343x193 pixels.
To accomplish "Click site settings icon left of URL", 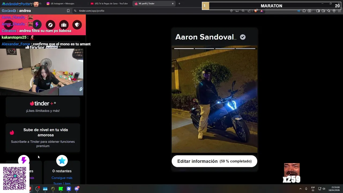I will pyautogui.click(x=75, y=11).
